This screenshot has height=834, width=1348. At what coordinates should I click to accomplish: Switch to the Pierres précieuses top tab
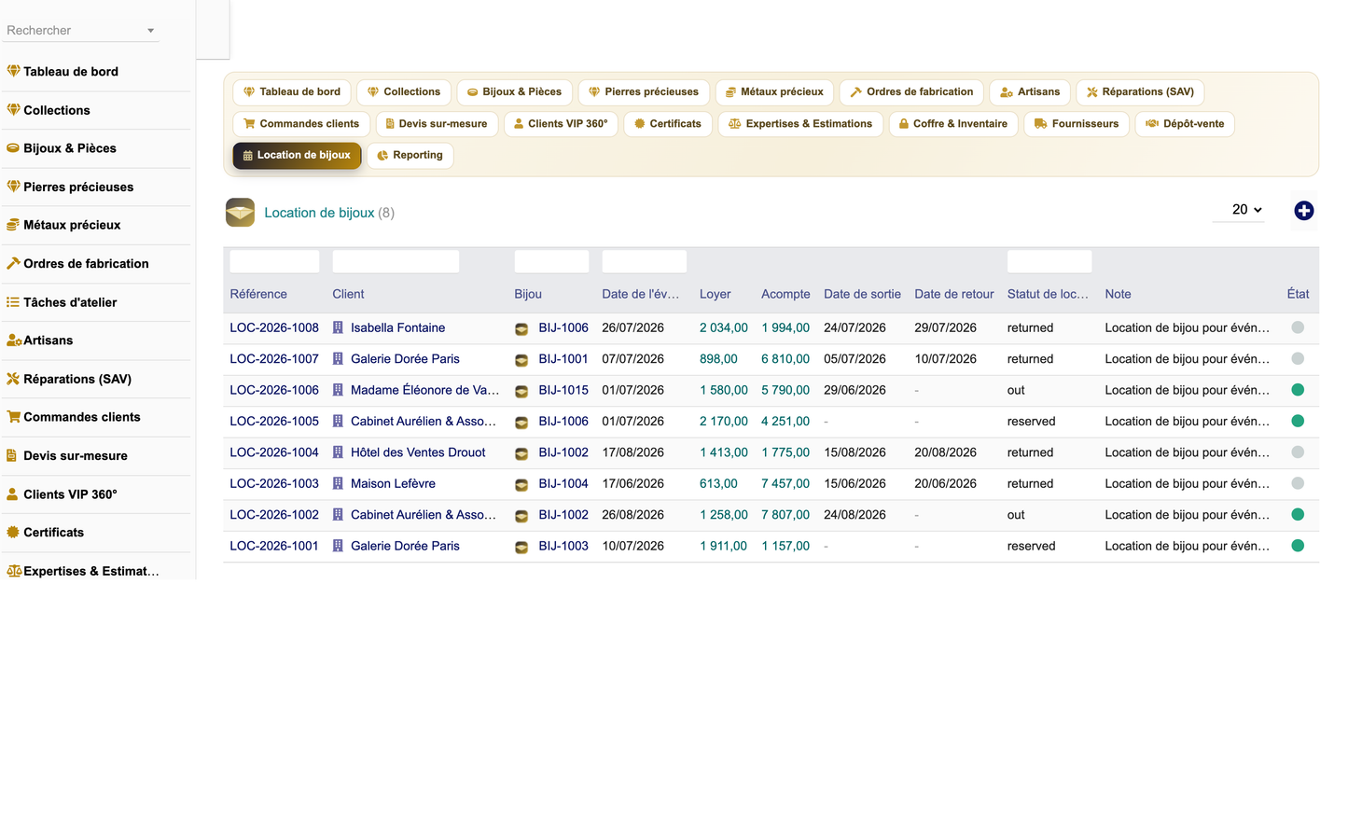tap(644, 92)
